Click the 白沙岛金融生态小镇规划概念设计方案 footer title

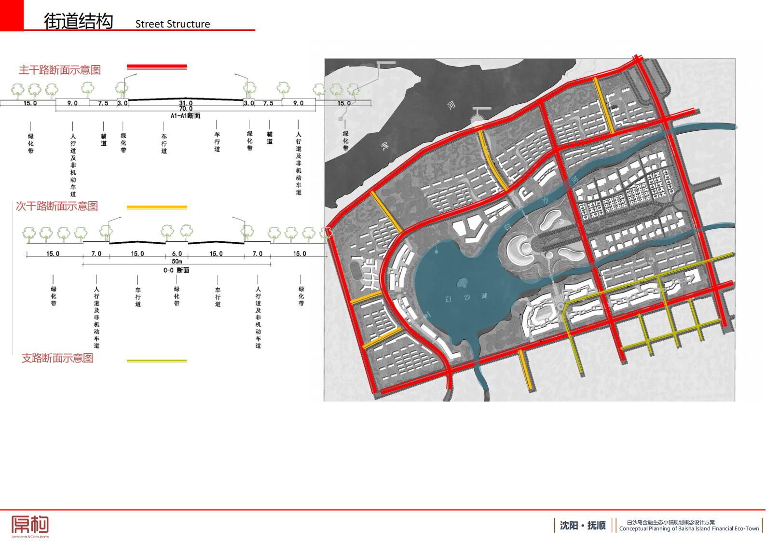pos(670,522)
